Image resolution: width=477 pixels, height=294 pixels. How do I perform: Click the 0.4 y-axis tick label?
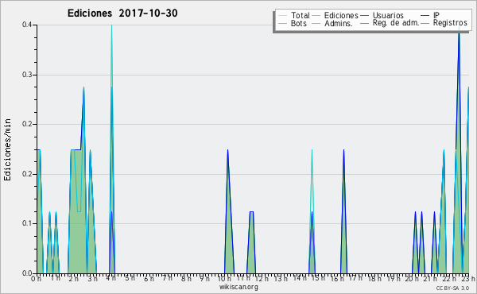click(27, 25)
